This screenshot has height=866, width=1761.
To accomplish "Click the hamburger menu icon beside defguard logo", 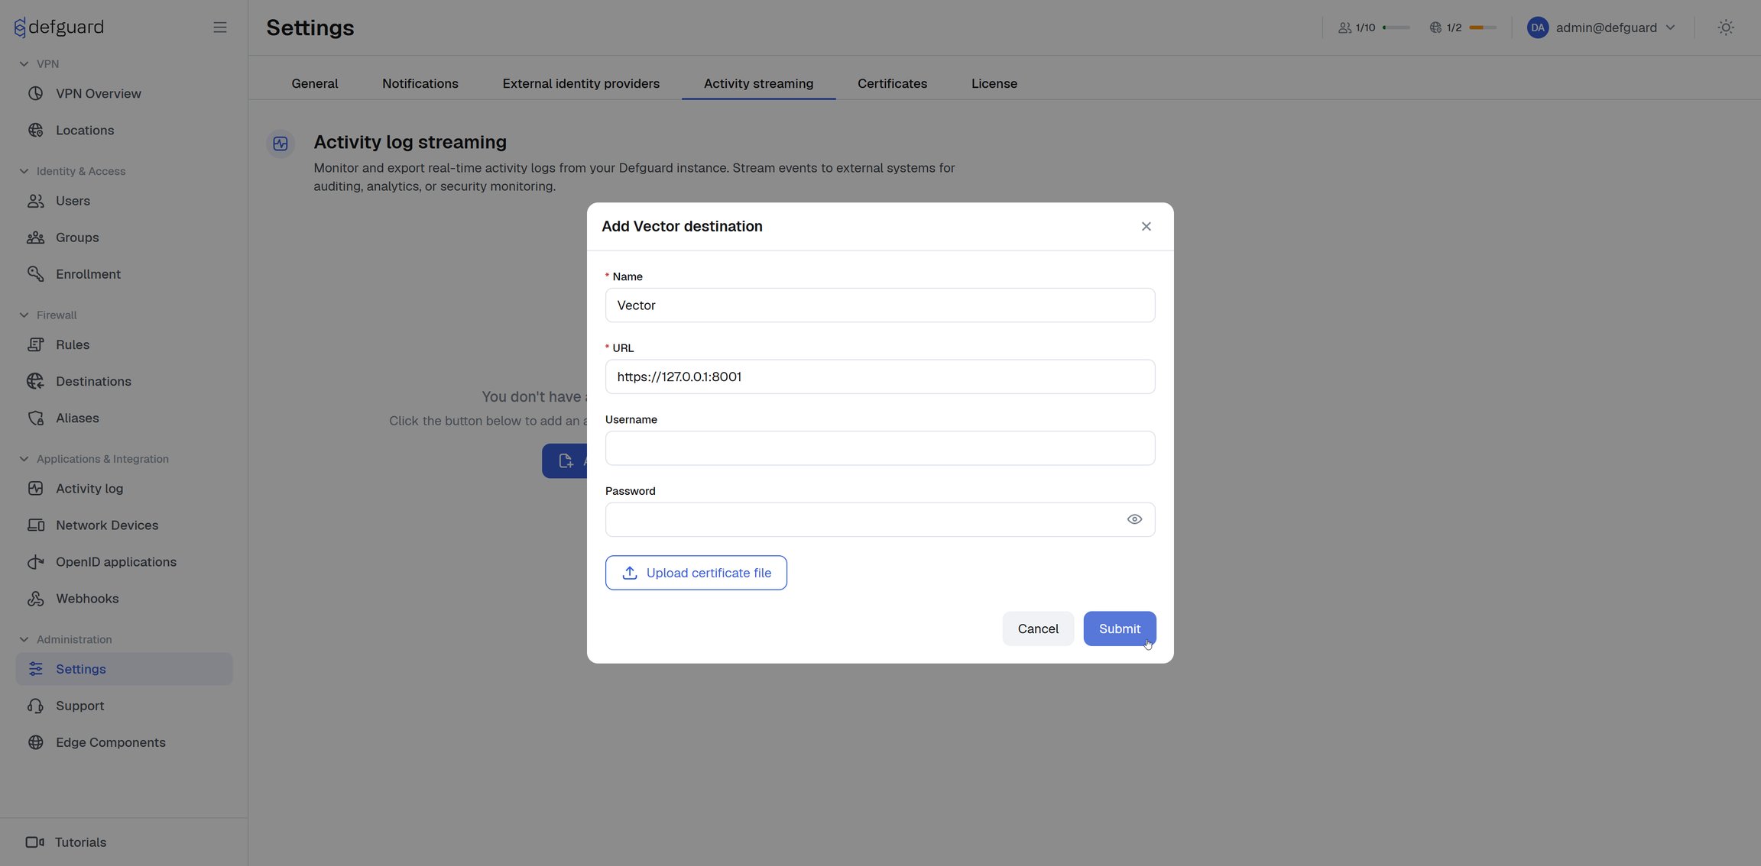I will click(x=220, y=27).
